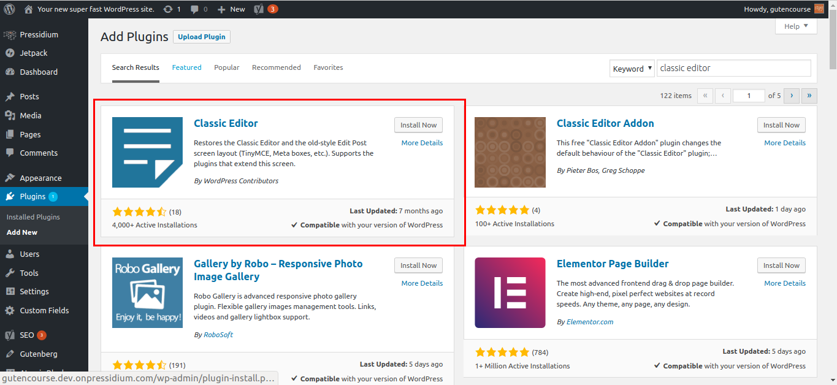Focus the plugin search field
This screenshot has width=837, height=385.
[734, 68]
